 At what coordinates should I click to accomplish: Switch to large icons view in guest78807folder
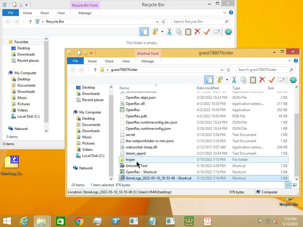click(295, 185)
